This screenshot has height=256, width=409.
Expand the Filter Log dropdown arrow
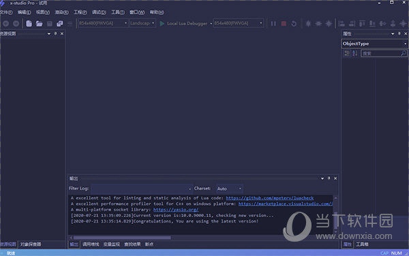pos(190,189)
